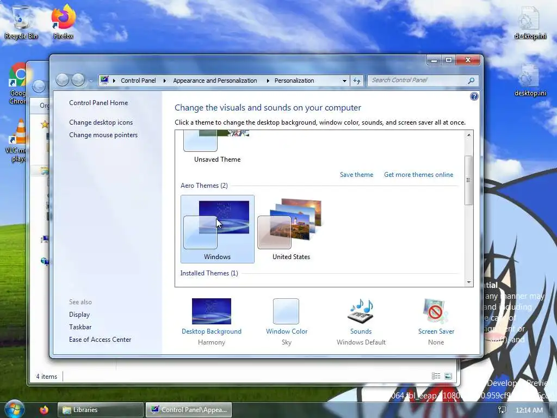Open the Screen Saver icon
Screen dimensions: 557x418
point(436,311)
